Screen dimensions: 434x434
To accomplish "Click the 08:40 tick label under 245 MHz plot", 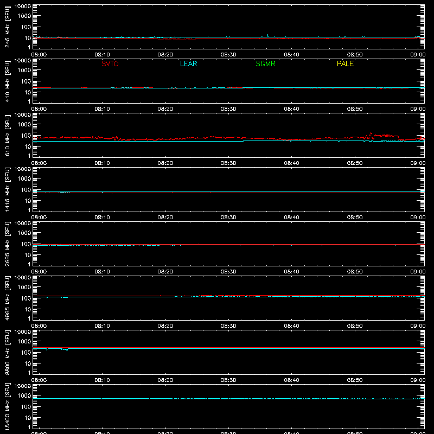I will pyautogui.click(x=291, y=55).
